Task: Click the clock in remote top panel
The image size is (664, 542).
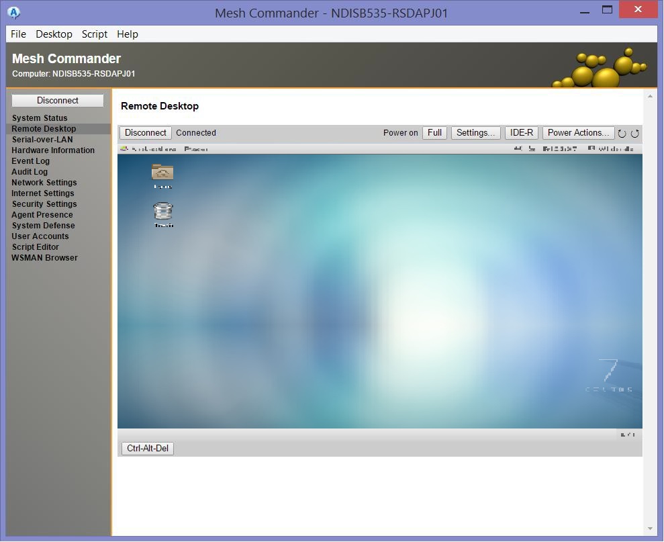Action: (x=560, y=148)
